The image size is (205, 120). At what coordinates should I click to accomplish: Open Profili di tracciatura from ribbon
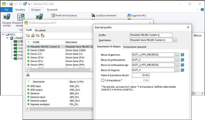coord(64,15)
